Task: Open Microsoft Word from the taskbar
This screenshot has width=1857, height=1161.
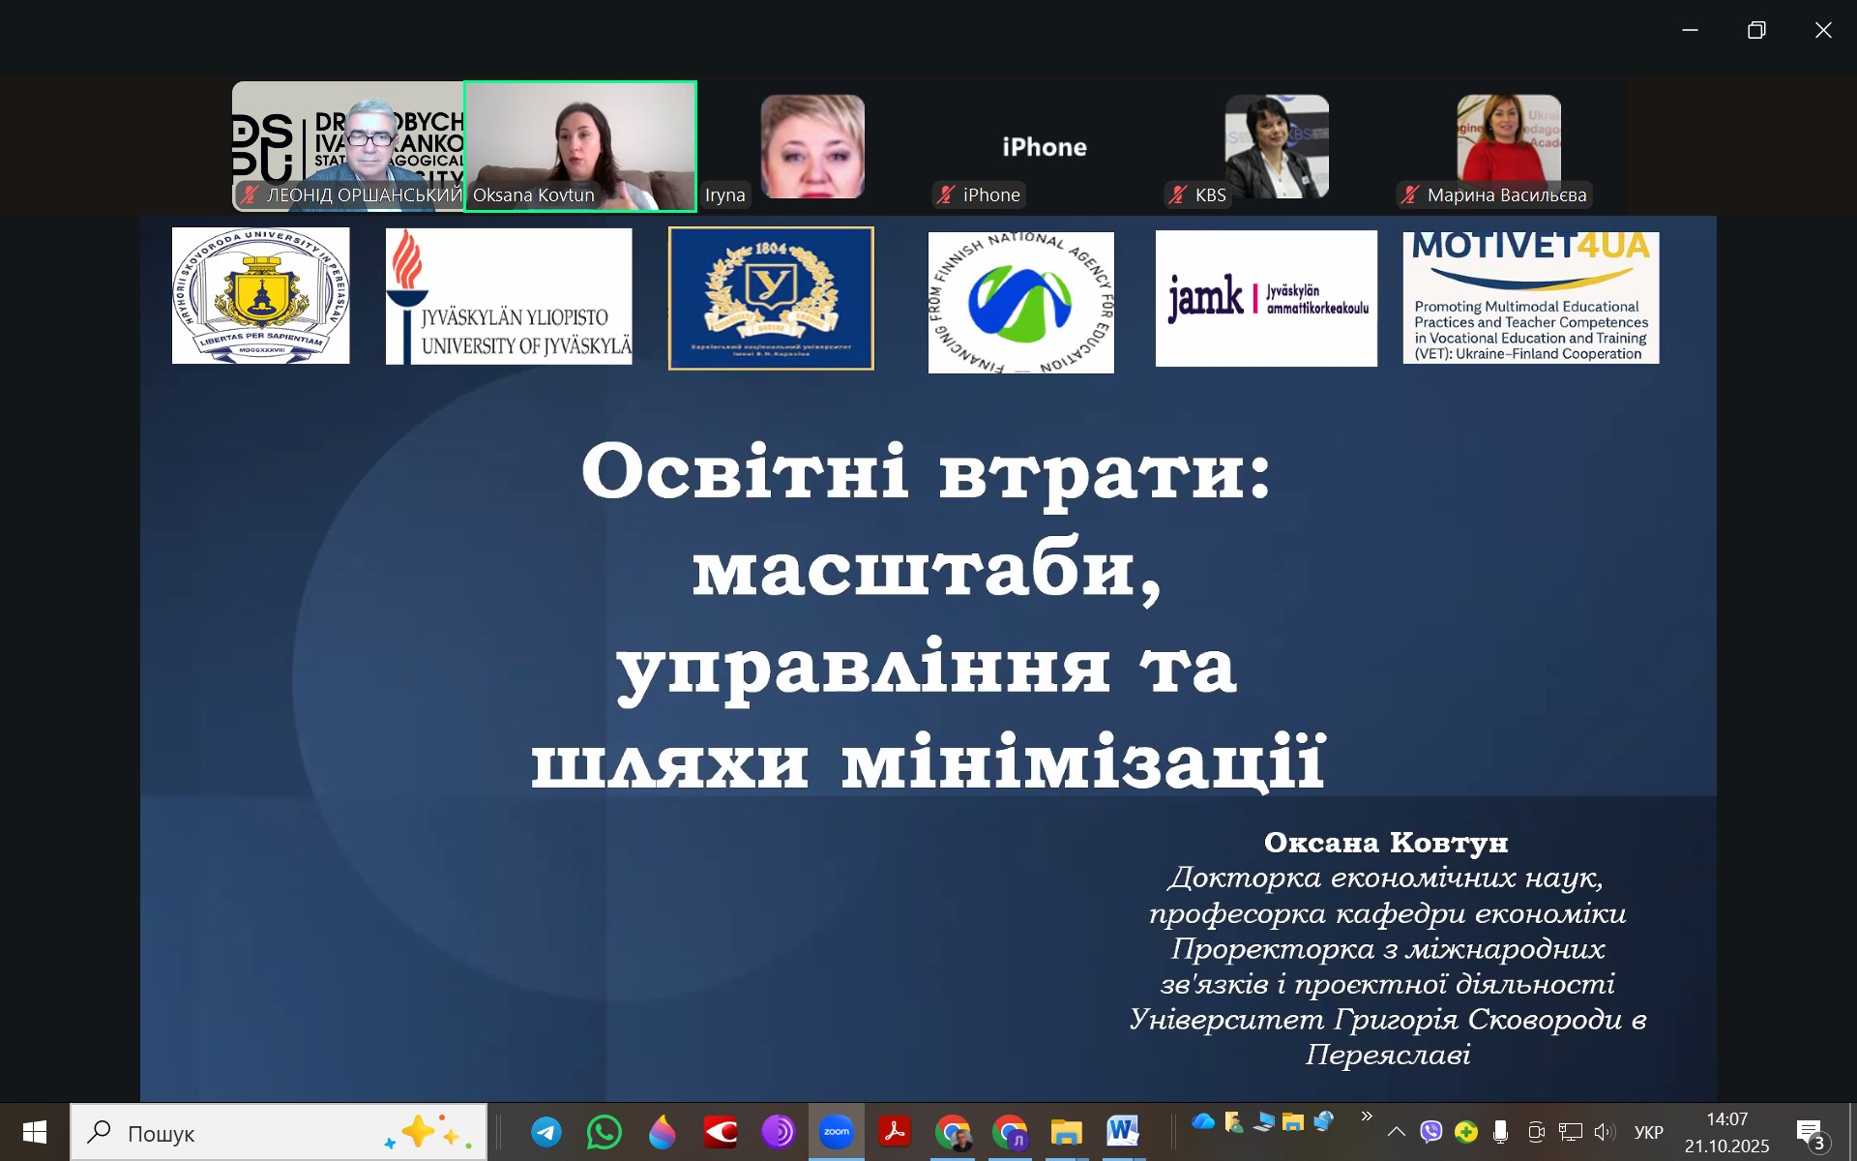Action: (1123, 1132)
